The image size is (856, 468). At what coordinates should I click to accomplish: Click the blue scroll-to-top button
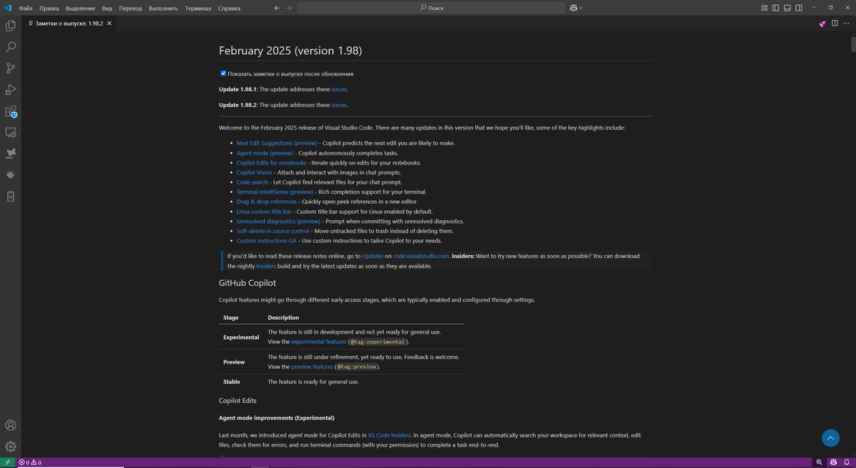pyautogui.click(x=830, y=437)
